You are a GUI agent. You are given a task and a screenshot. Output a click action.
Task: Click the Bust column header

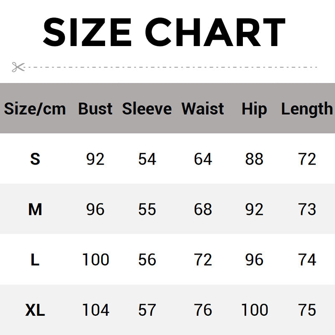95,109
